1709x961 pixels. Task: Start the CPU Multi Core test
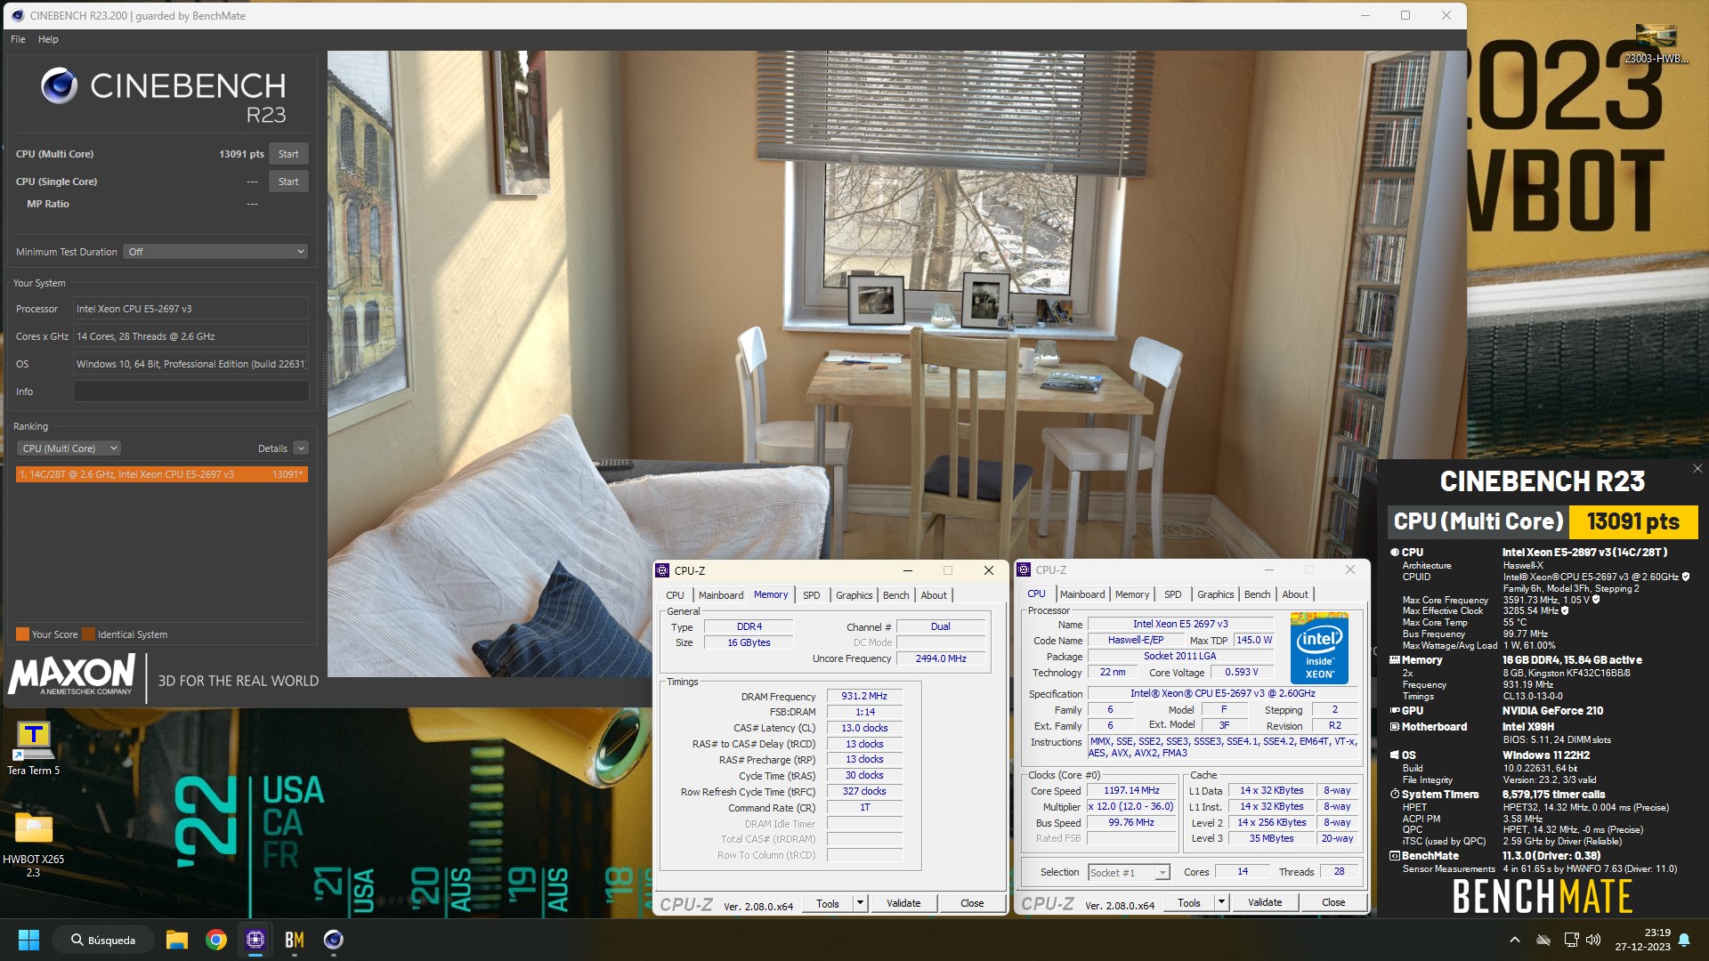pyautogui.click(x=288, y=154)
